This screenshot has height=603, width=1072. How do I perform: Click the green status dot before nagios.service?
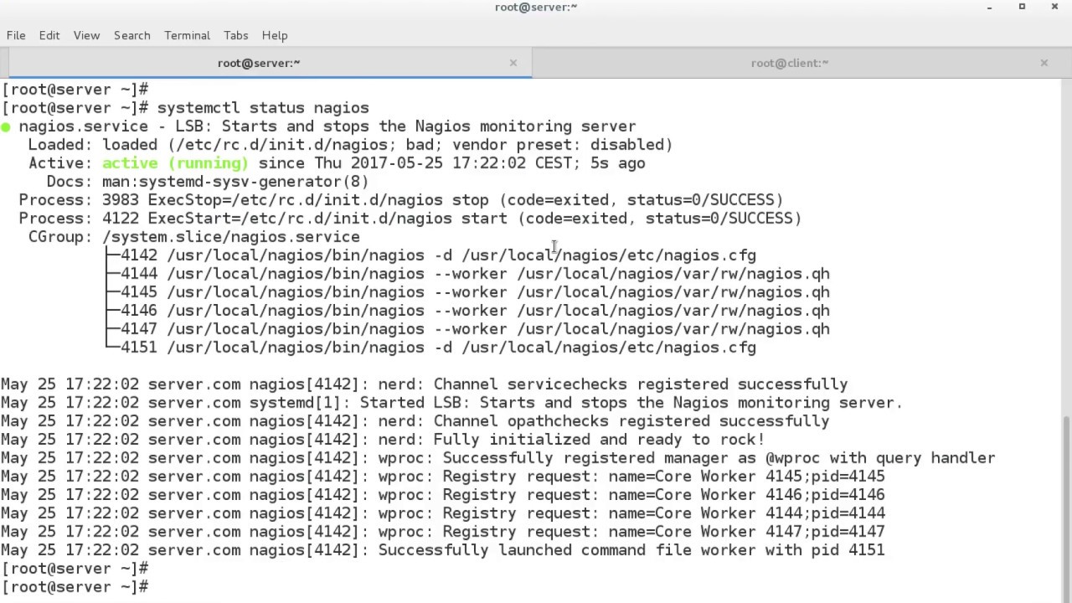coord(6,127)
